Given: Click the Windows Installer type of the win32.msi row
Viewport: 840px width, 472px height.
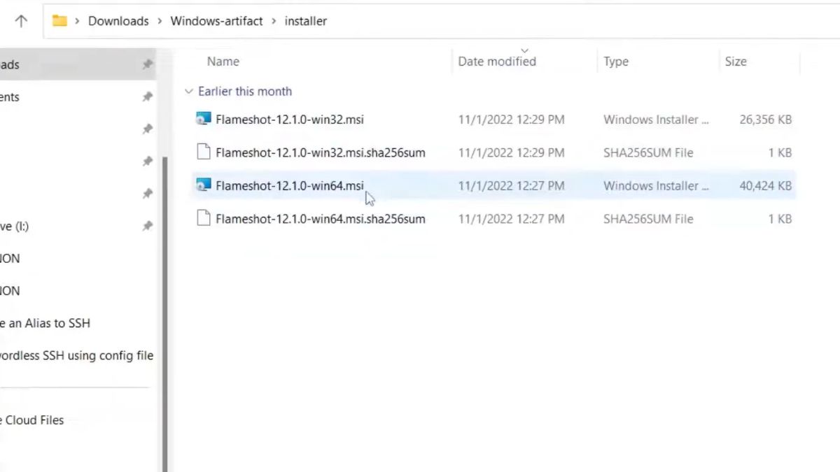Looking at the screenshot, I should (656, 120).
